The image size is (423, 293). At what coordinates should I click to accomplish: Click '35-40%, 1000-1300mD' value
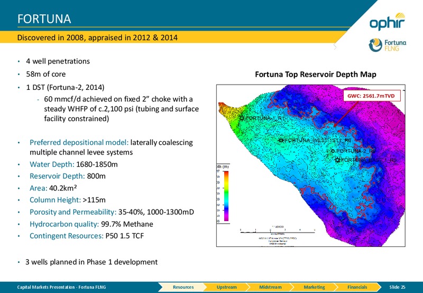click(x=156, y=212)
